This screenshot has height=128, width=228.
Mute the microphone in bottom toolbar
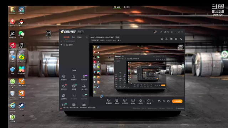(140, 101)
